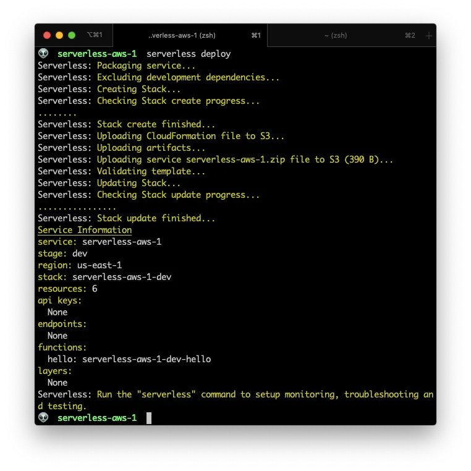Click the 'Packaging service...' line
This screenshot has width=471, height=471.
click(x=117, y=66)
